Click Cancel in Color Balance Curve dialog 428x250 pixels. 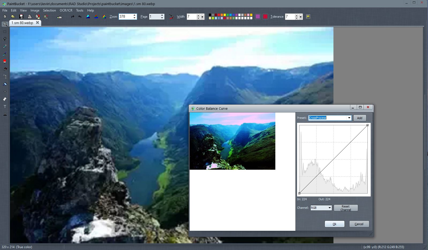(359, 224)
